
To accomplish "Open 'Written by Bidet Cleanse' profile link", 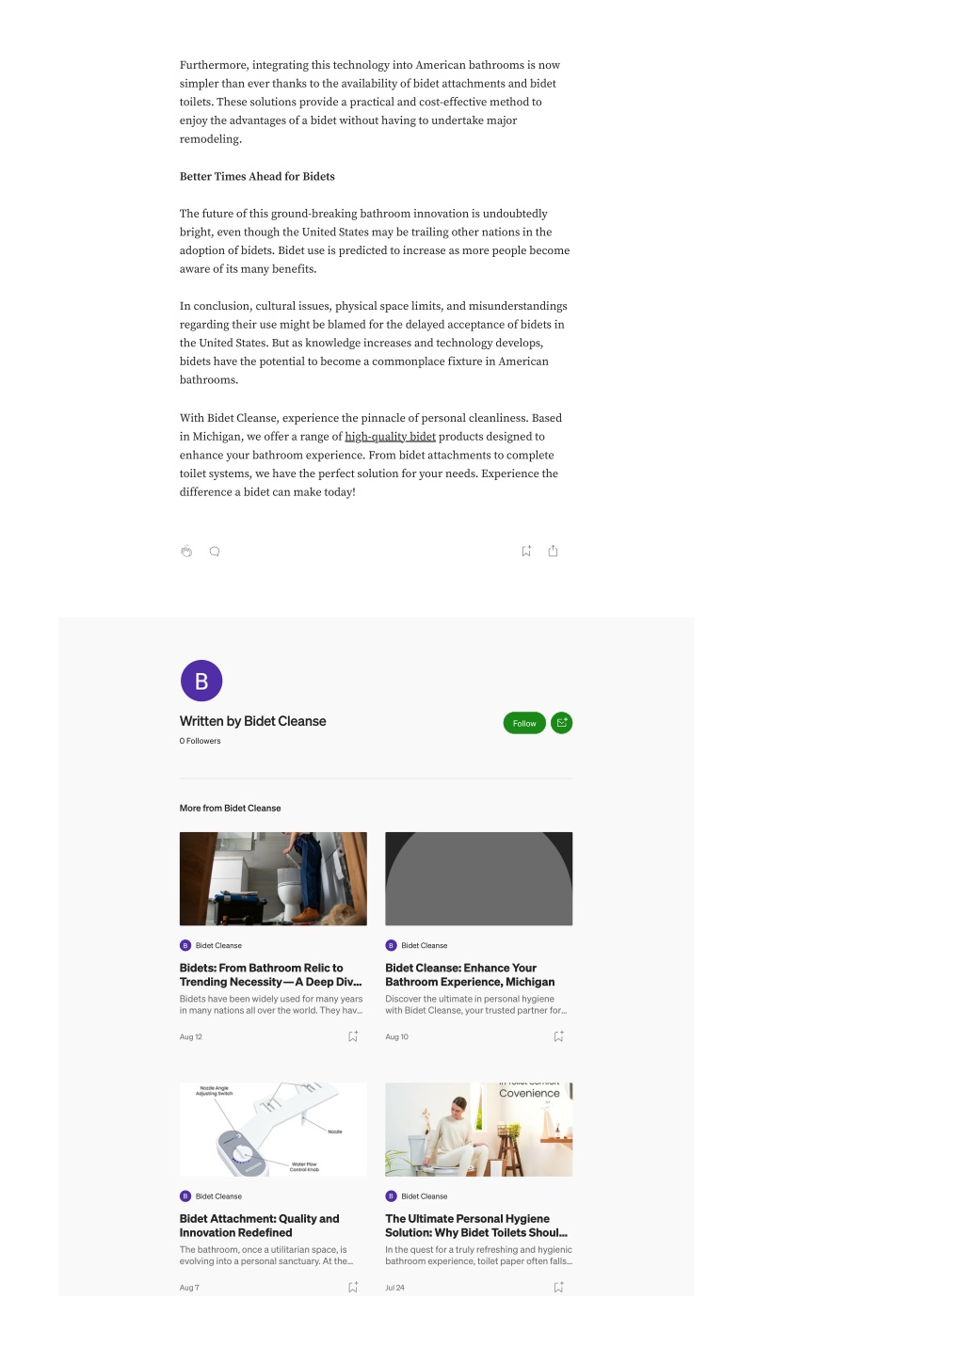I will pyautogui.click(x=253, y=721).
